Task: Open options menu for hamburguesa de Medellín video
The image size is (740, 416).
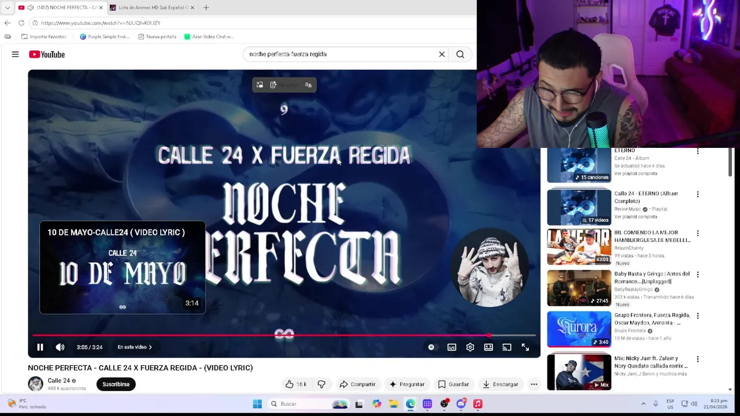Action: tap(698, 233)
